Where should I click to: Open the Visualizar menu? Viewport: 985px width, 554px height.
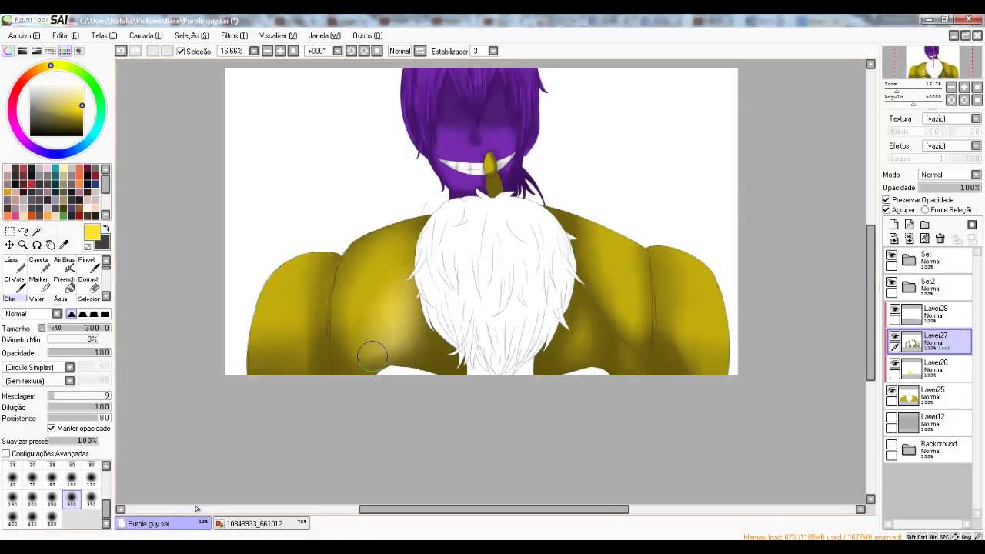pos(279,35)
